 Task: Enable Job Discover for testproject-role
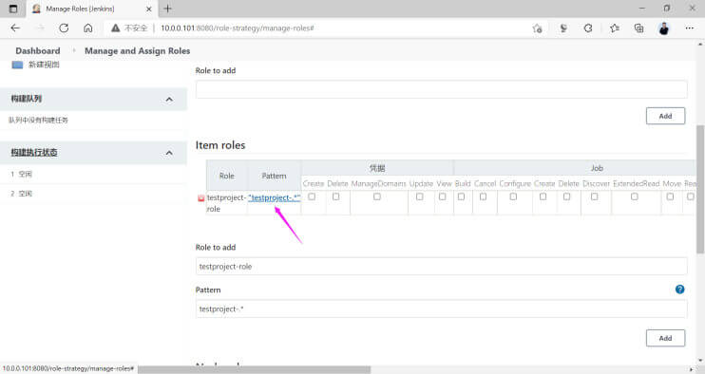[x=595, y=196]
